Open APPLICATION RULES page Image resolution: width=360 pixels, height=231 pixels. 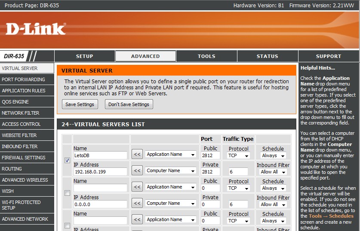click(27, 91)
